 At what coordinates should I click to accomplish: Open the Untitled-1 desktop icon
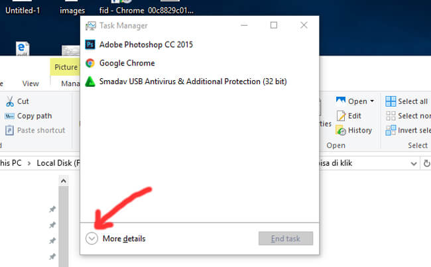pyautogui.click(x=23, y=11)
